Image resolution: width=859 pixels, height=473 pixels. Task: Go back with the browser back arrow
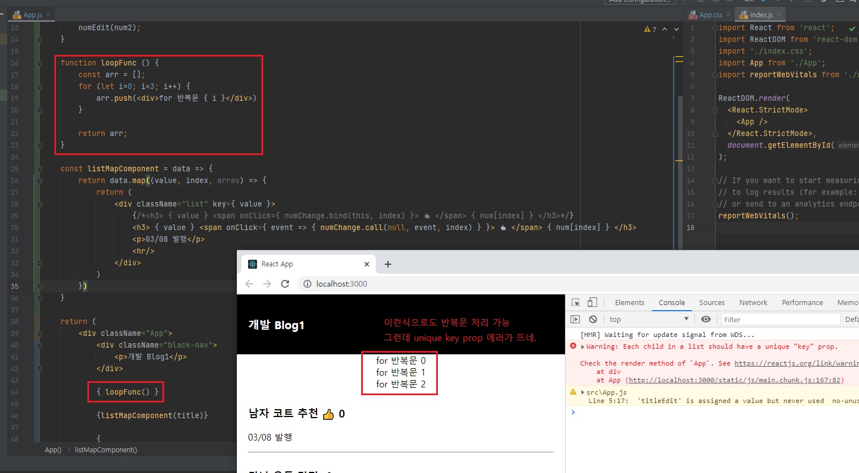(x=249, y=284)
